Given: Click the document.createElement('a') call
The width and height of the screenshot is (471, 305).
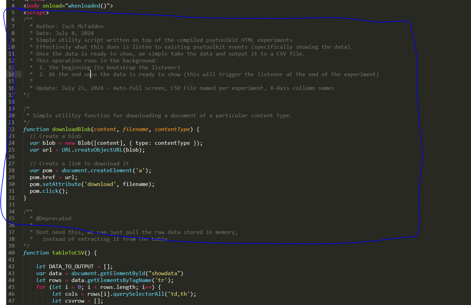Looking at the screenshot, I should 105,171.
